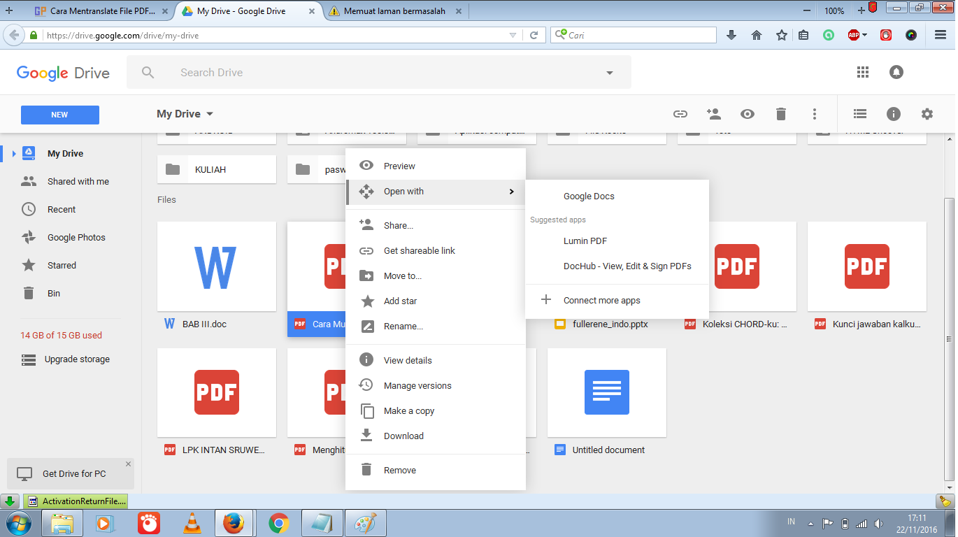Open the Bin section
This screenshot has height=537, width=958.
54,294
